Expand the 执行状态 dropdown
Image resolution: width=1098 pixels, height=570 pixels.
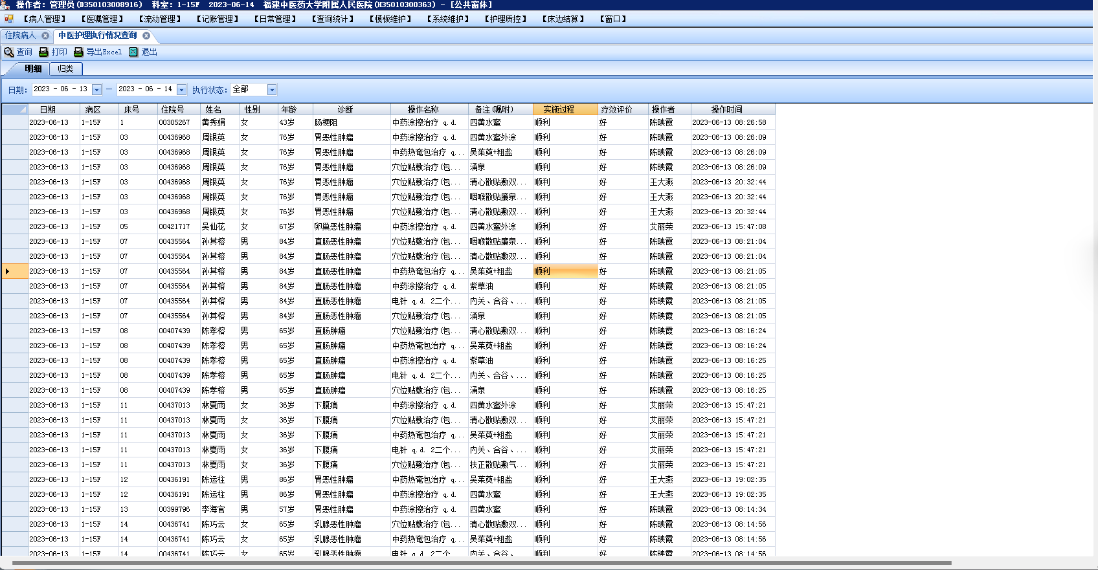[x=272, y=90]
